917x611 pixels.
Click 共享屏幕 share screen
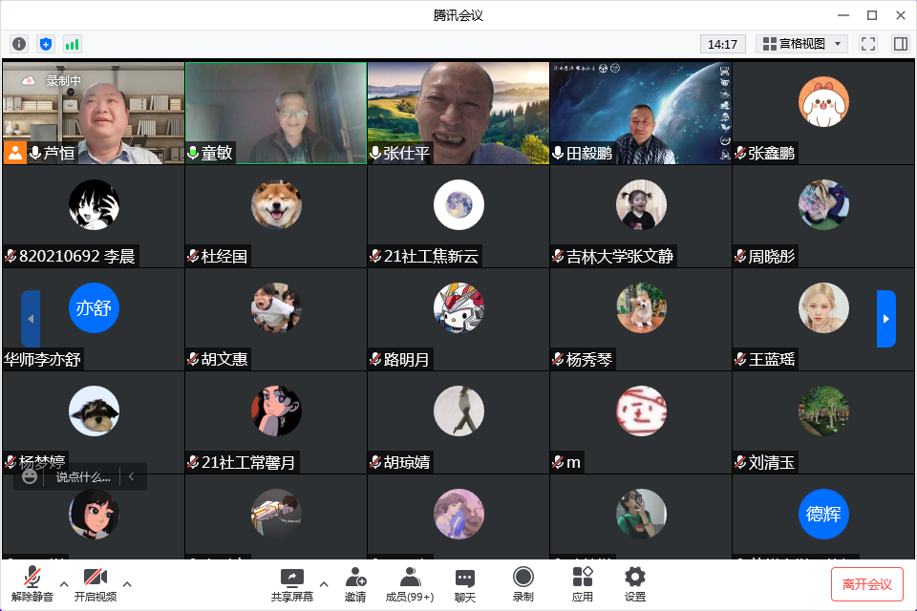coord(291,583)
